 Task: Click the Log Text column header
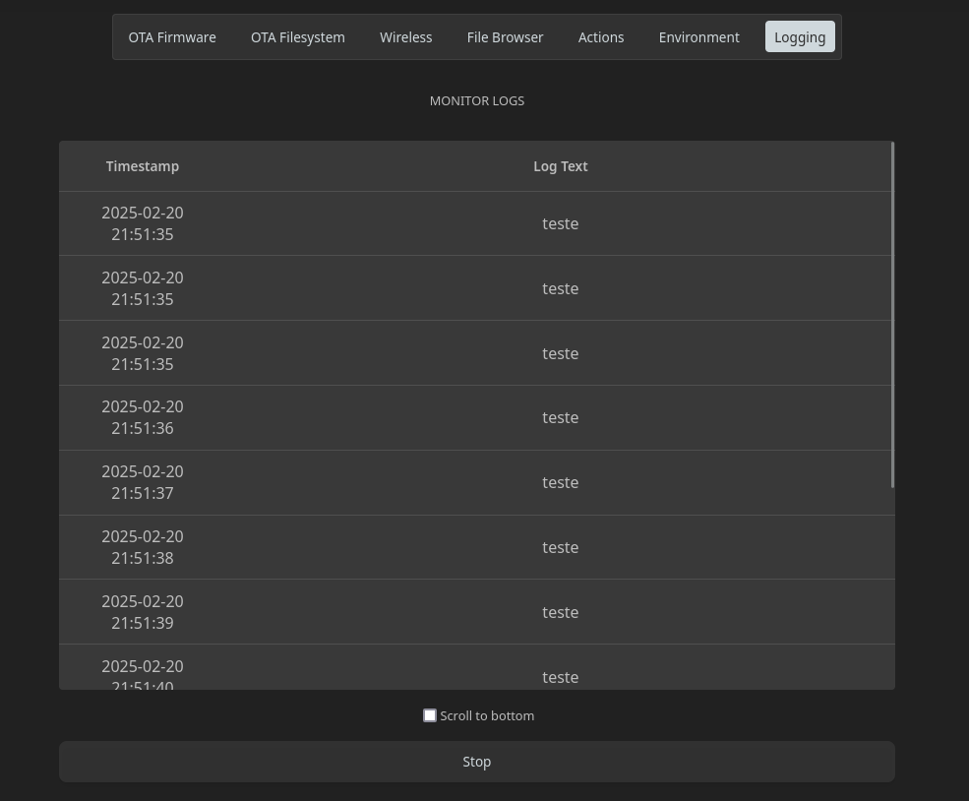(x=560, y=166)
